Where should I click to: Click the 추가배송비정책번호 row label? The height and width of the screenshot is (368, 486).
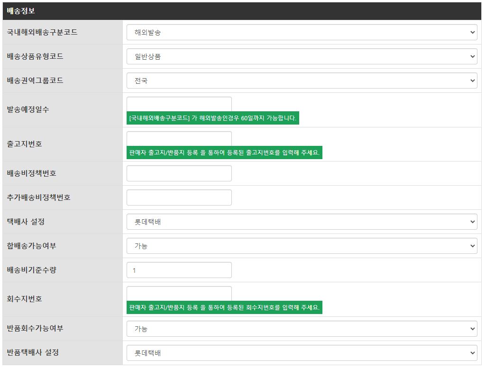[x=39, y=197]
